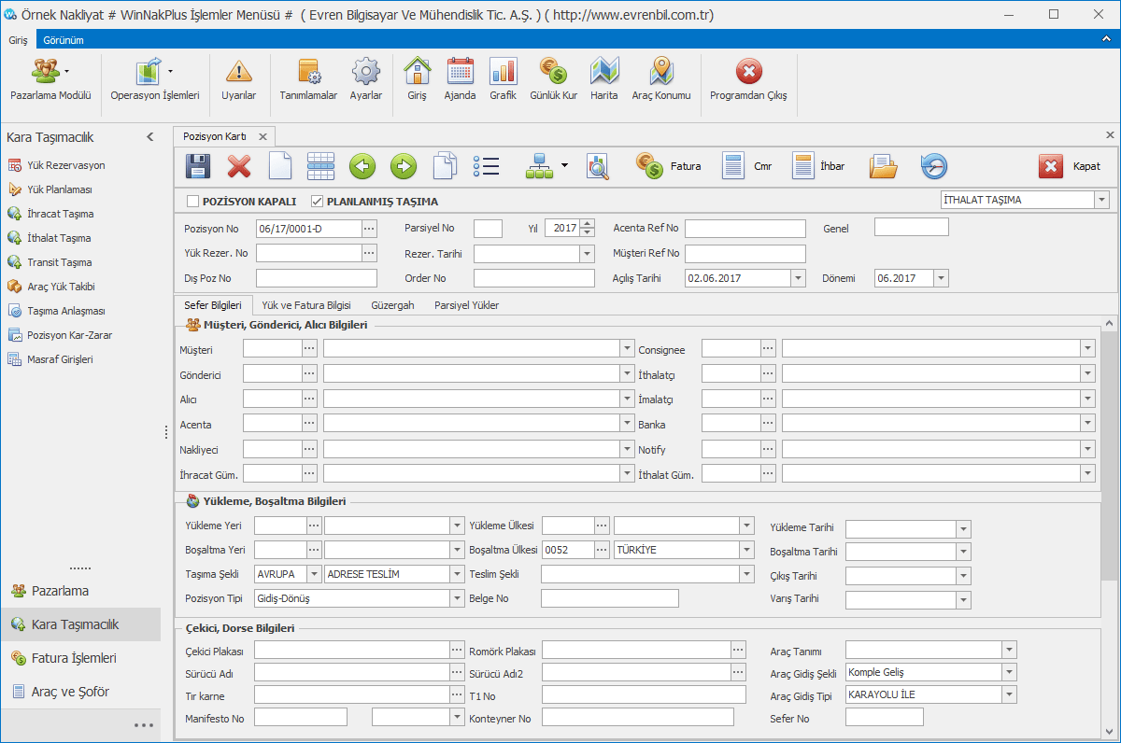Close the Pozisyon Kartı document tab
The image size is (1121, 743).
click(263, 136)
